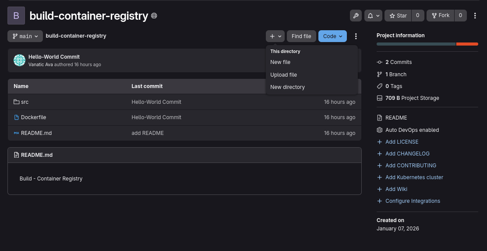
Task: Click the languages color bar
Action: pos(427,44)
